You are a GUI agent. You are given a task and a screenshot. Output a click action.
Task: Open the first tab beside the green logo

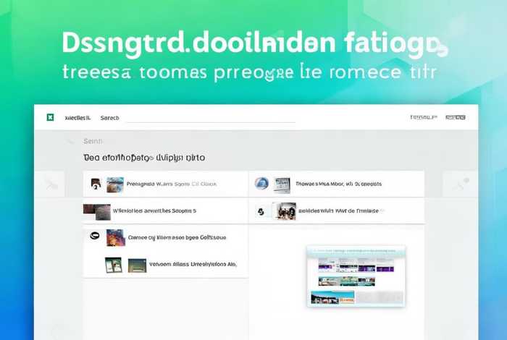coord(77,116)
